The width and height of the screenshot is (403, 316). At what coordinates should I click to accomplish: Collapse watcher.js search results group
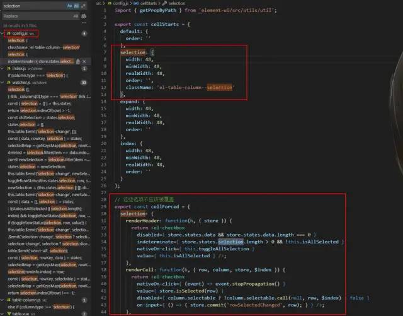[2, 82]
